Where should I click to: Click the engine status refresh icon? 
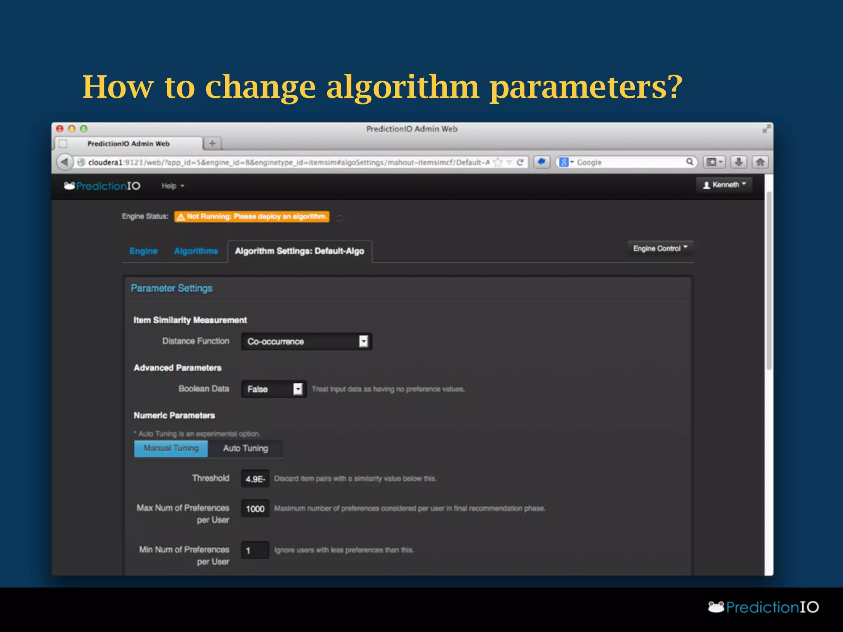click(x=340, y=217)
